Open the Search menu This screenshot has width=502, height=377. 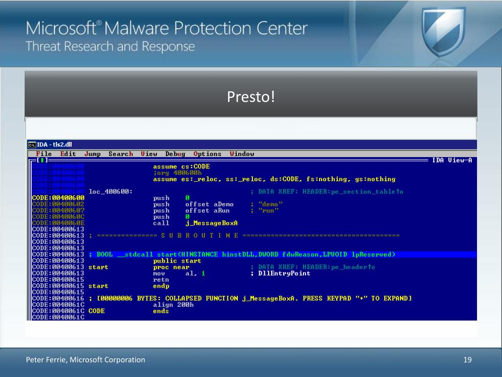pos(121,154)
